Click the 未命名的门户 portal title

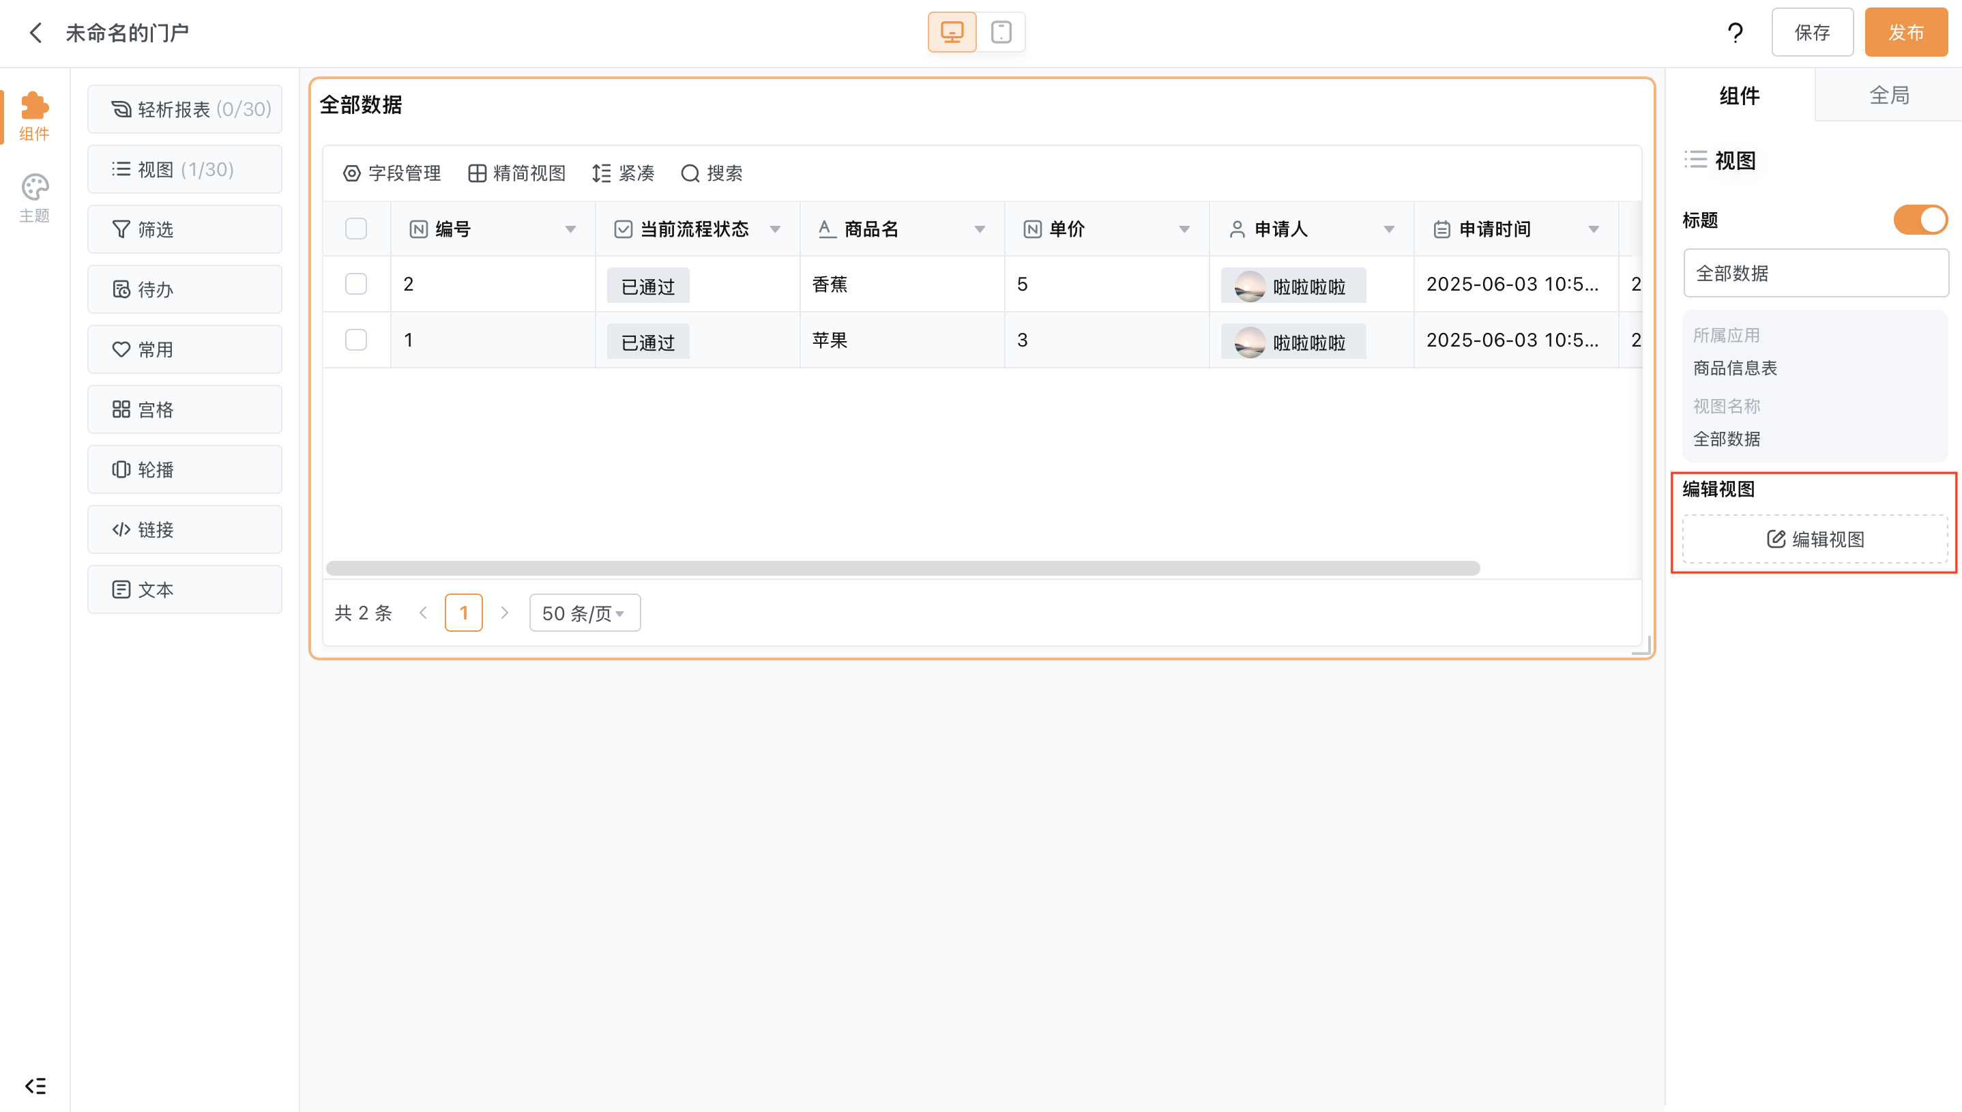coord(127,33)
